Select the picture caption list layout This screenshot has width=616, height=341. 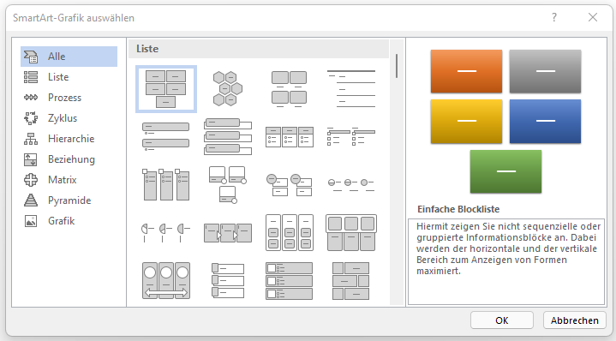pos(289,89)
